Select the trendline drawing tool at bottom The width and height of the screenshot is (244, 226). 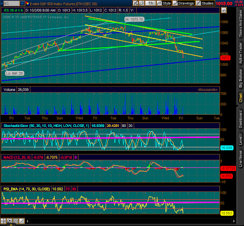[22, 221]
